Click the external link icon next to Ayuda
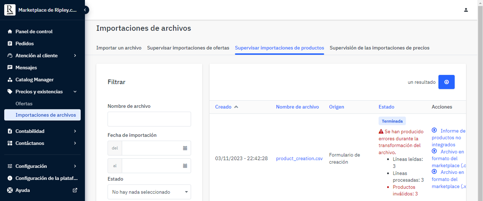The height and width of the screenshot is (201, 483). [75, 190]
